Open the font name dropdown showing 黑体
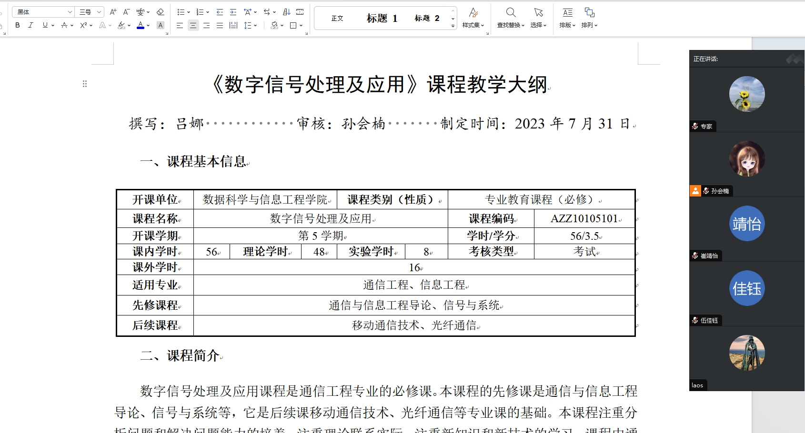805x433 pixels. 43,12
